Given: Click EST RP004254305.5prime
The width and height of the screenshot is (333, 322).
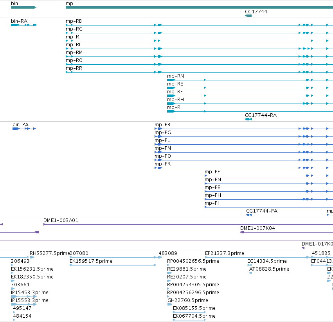Looking at the screenshot, I should point(168,289).
